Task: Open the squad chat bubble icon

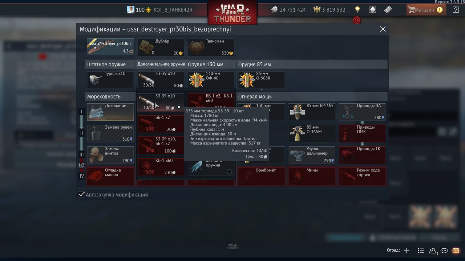Action: [444, 250]
